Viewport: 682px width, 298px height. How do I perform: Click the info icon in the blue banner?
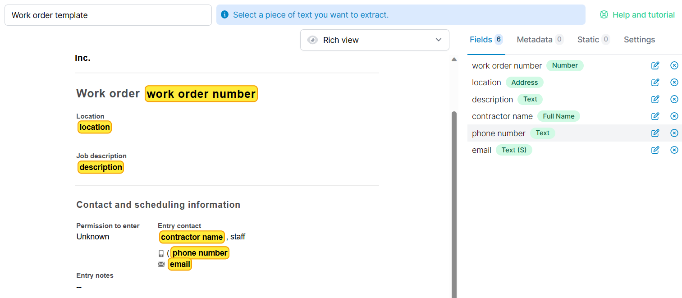pyautogui.click(x=224, y=14)
